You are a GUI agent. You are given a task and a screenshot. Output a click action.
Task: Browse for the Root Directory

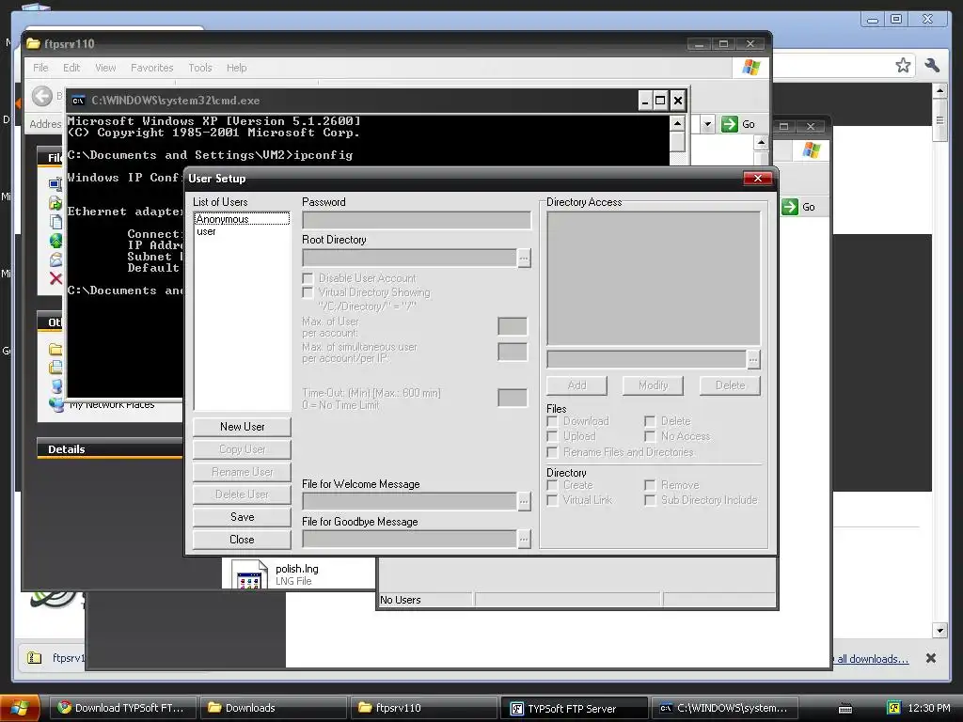(x=524, y=258)
